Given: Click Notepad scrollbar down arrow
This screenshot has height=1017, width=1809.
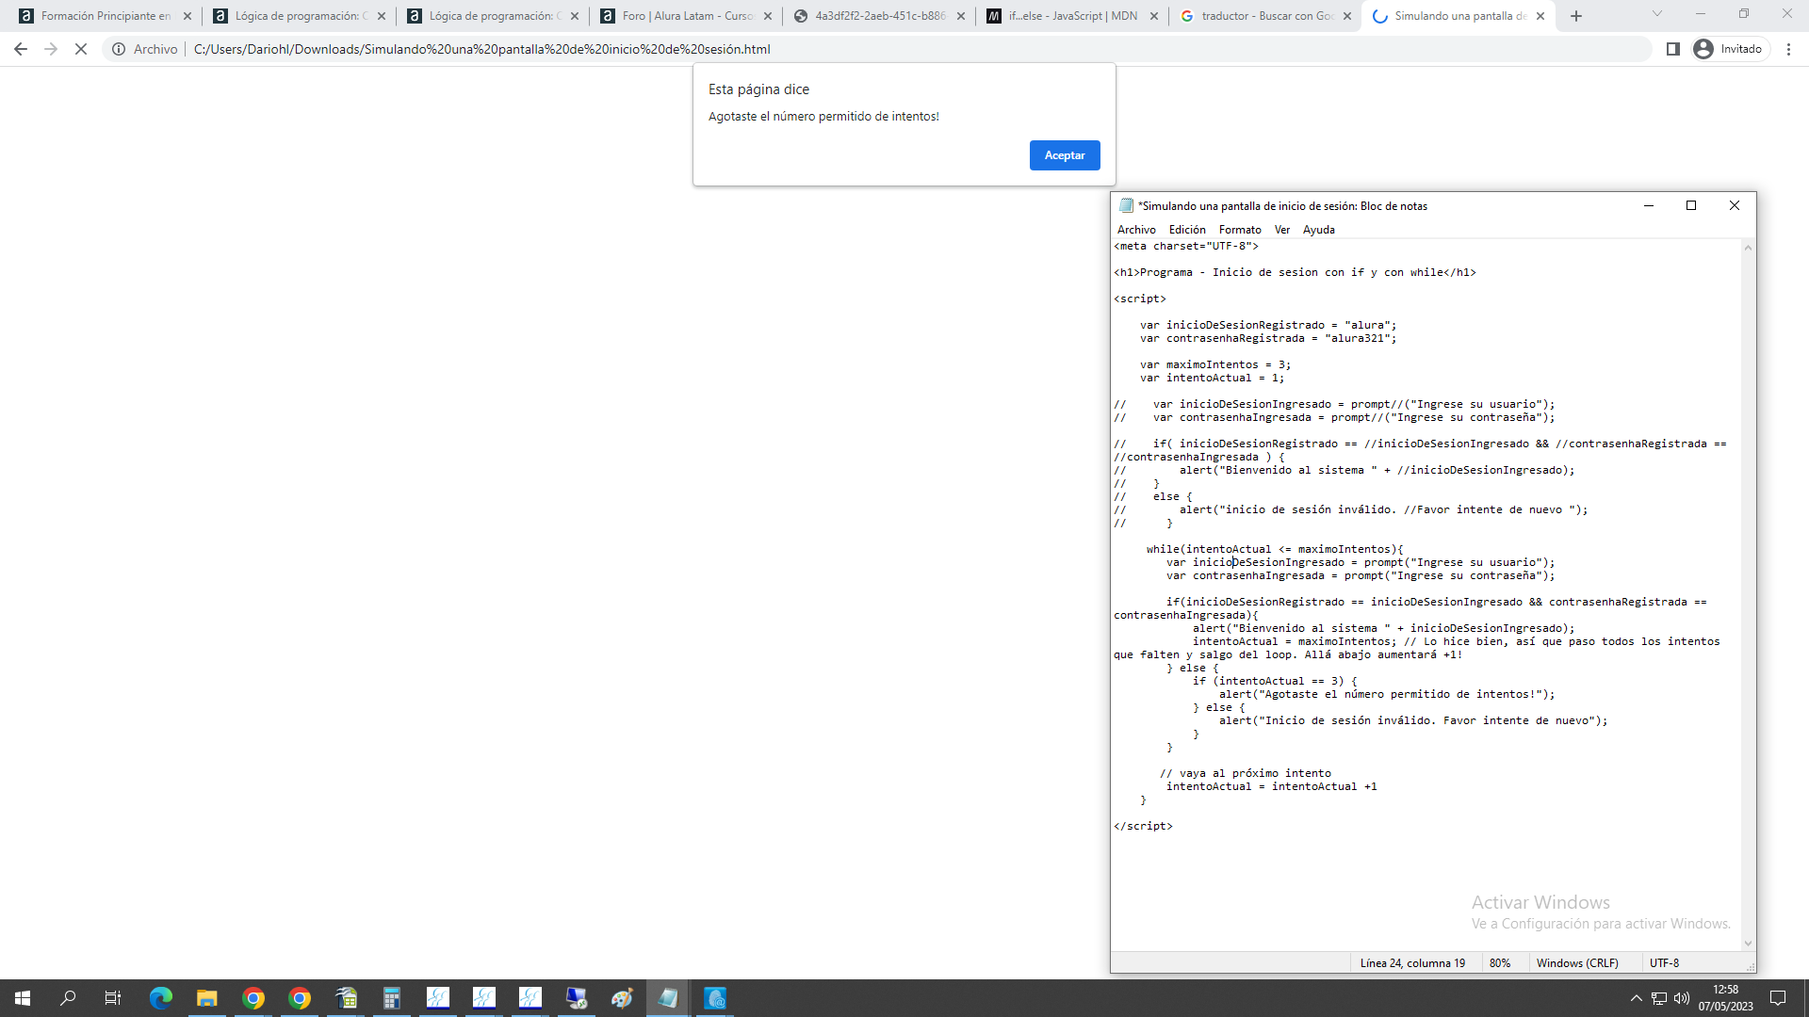Looking at the screenshot, I should click(1748, 944).
